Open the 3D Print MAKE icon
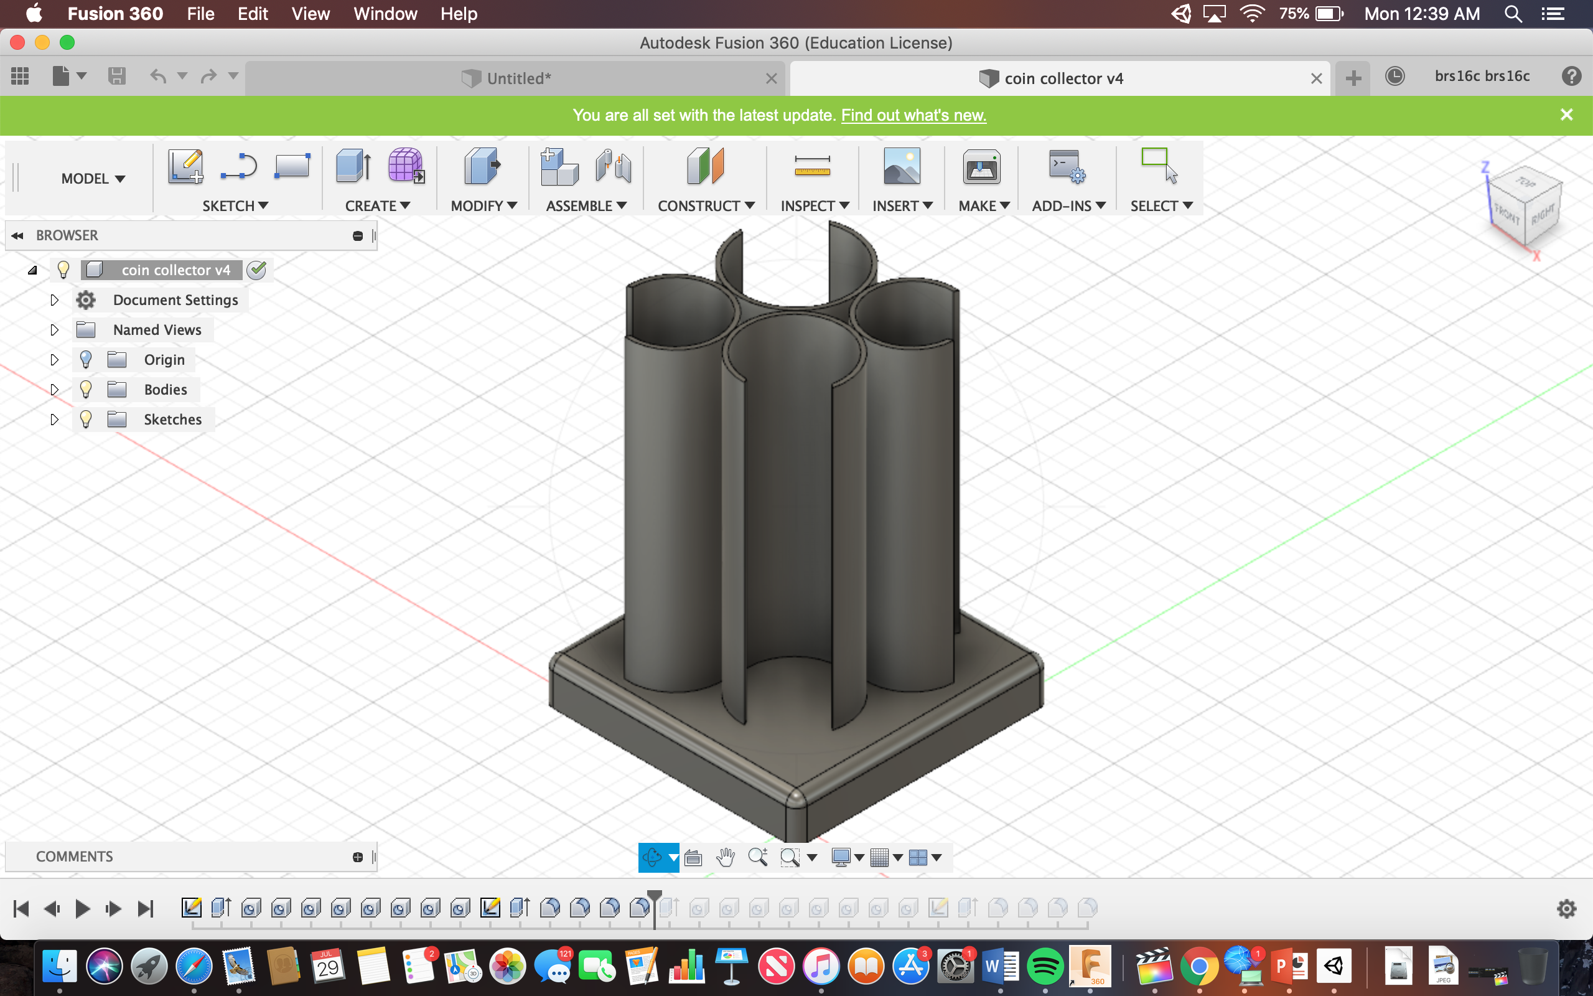This screenshot has height=996, width=1593. 981,166
